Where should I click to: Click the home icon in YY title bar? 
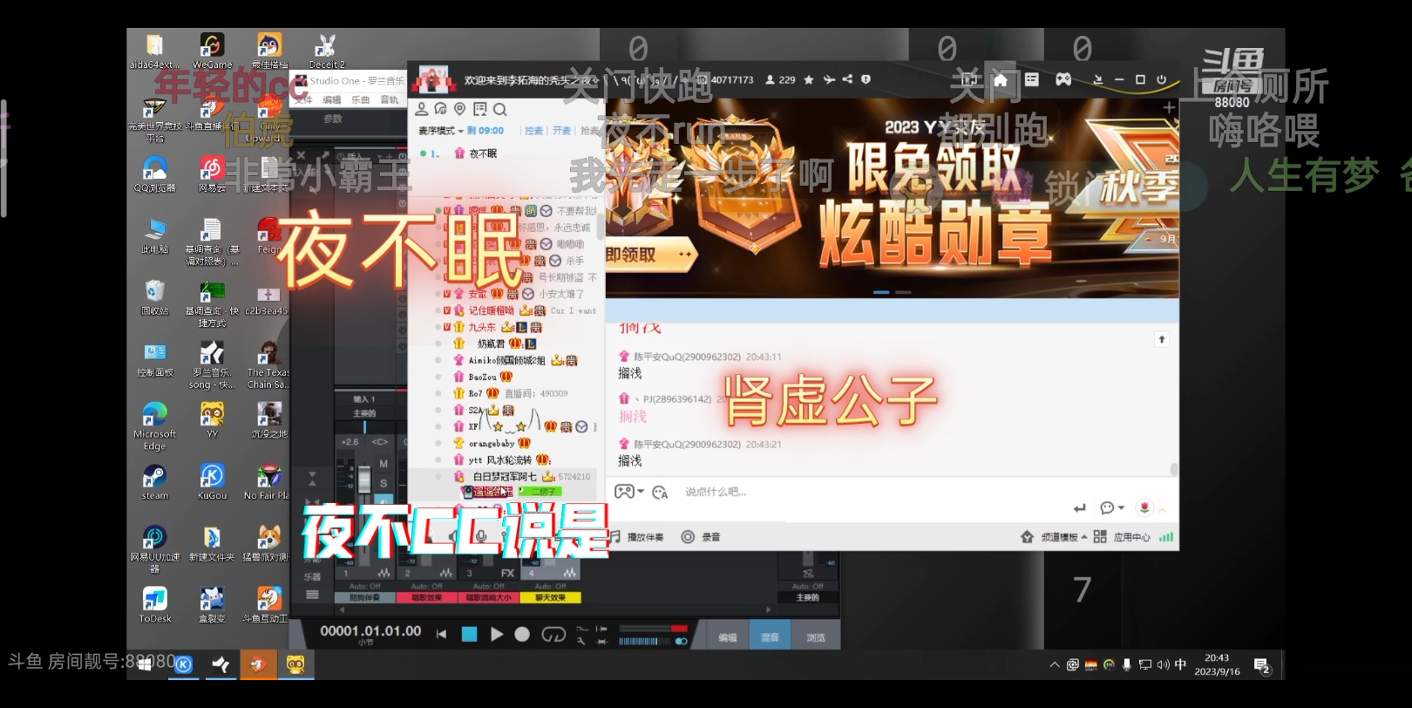tap(1001, 79)
